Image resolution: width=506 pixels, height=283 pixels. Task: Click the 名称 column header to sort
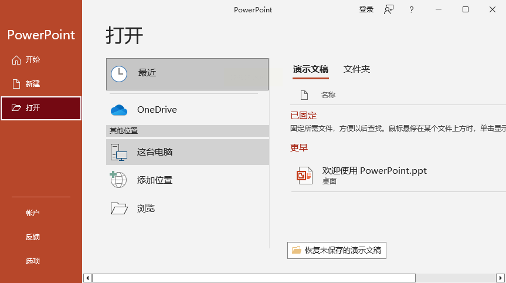tap(328, 95)
